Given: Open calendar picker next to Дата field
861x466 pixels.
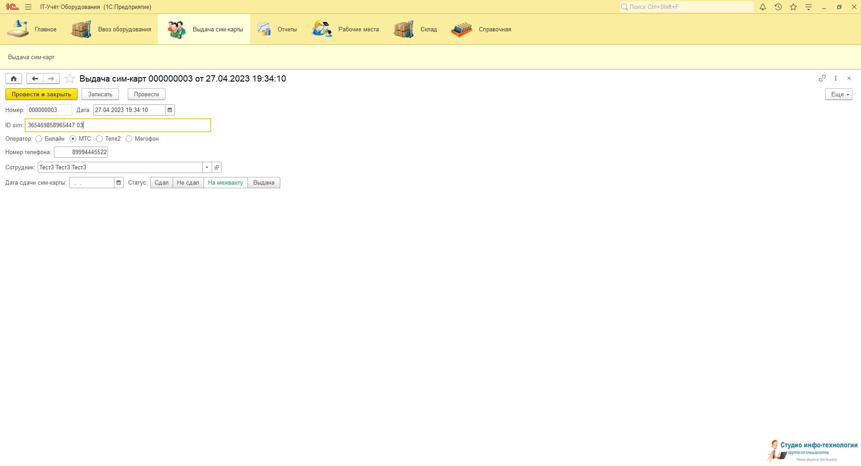Looking at the screenshot, I should click(170, 110).
